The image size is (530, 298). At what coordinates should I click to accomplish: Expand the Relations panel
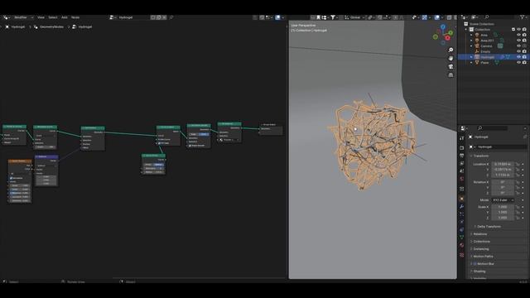[479, 233]
